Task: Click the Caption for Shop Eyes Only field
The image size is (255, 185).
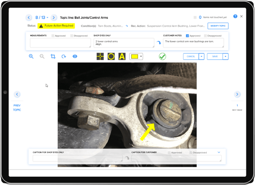Action: click(78, 158)
